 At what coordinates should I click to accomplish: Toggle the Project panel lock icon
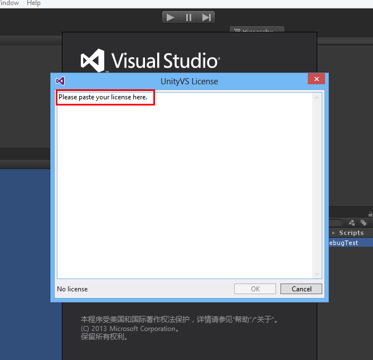(370, 214)
